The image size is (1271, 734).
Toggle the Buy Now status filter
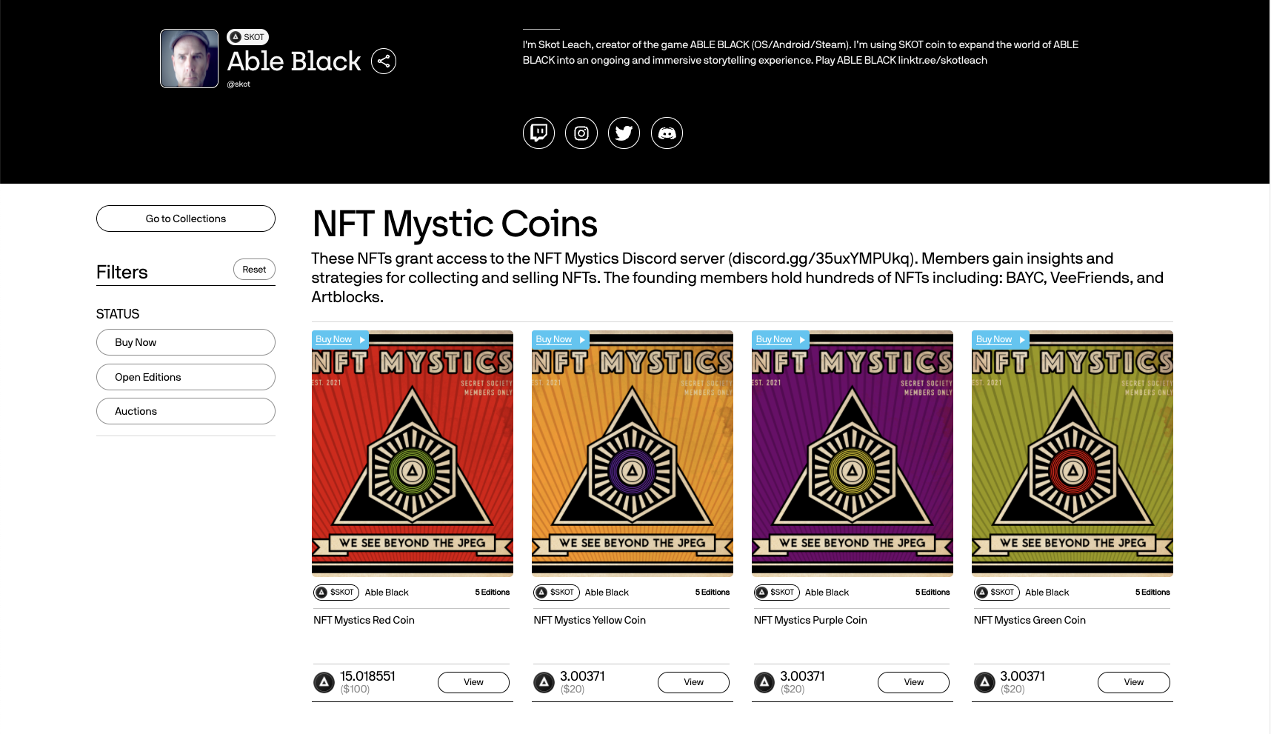186,342
